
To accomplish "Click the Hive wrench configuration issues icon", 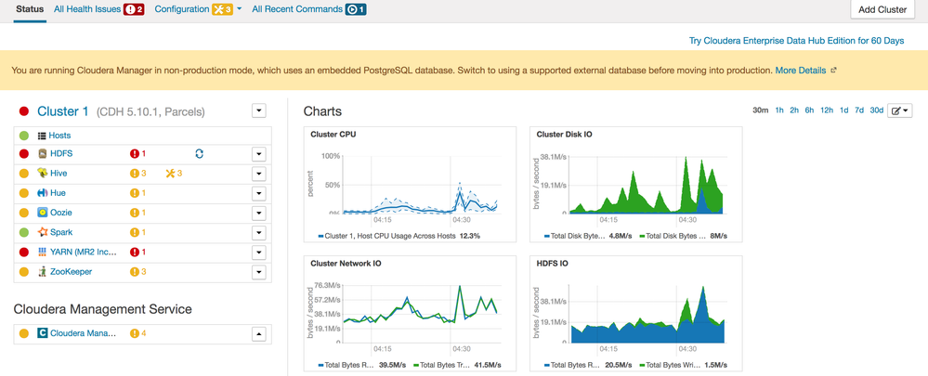I will [x=170, y=174].
